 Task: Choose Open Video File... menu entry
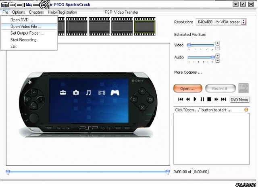29,27
